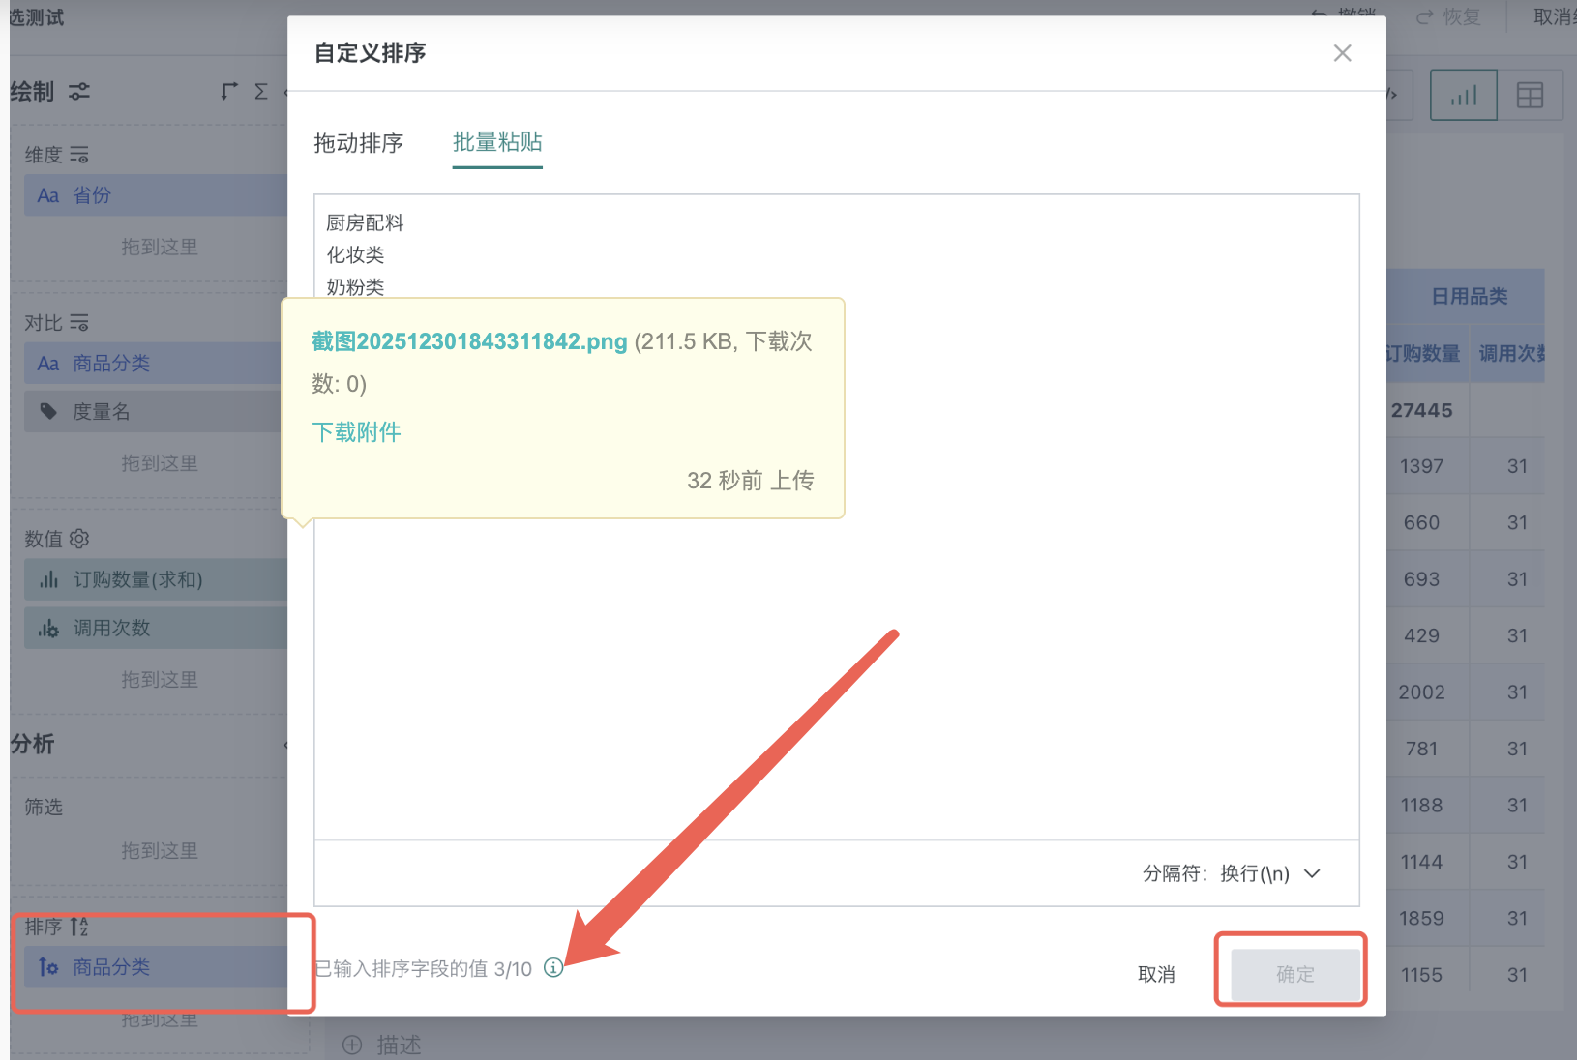Expand the 维度 field list options

point(80,154)
